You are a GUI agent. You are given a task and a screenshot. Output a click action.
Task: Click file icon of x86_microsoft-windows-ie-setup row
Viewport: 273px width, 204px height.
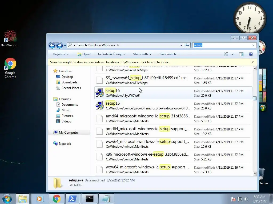(x=100, y=157)
